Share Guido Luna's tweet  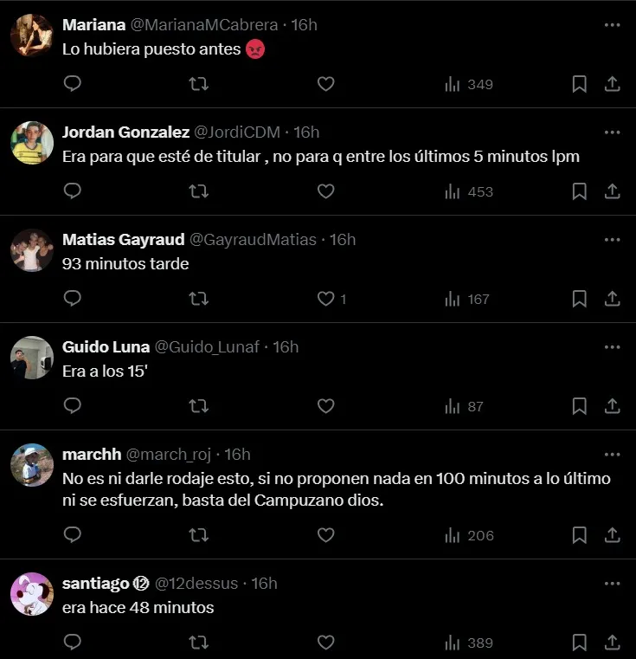612,406
